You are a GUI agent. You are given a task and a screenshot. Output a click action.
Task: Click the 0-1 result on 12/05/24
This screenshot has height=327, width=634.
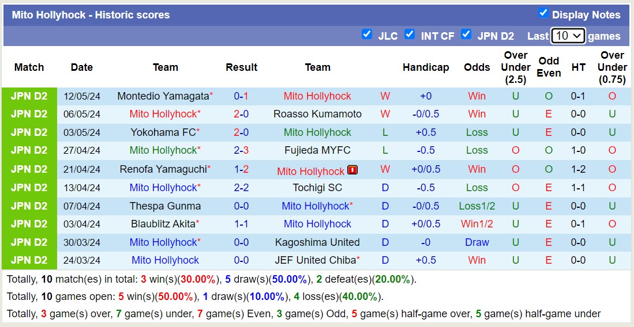coord(241,96)
